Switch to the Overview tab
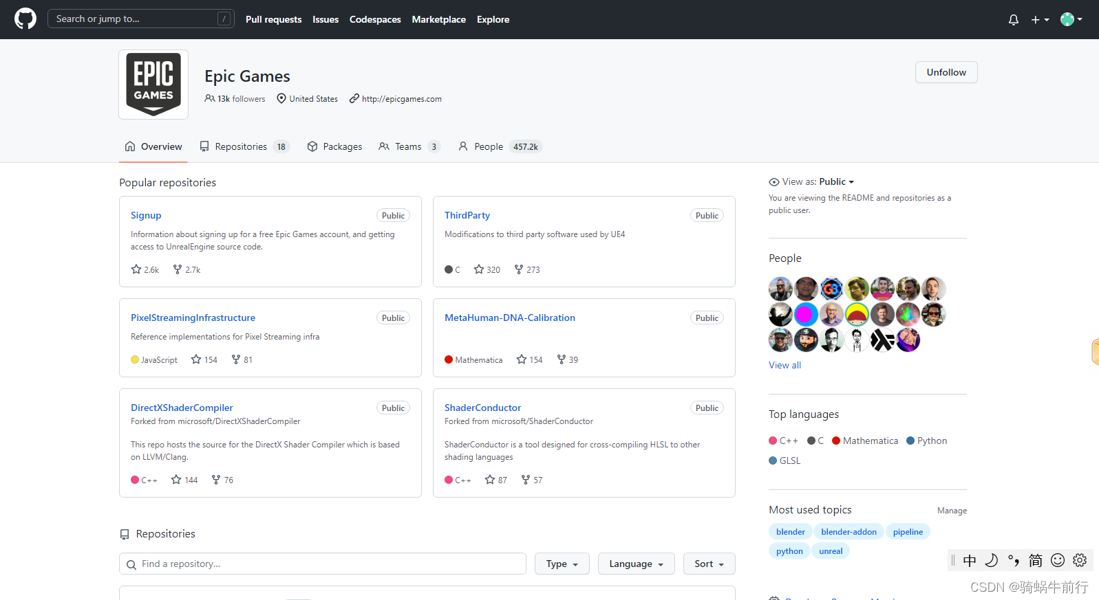The width and height of the screenshot is (1099, 600). (x=153, y=146)
